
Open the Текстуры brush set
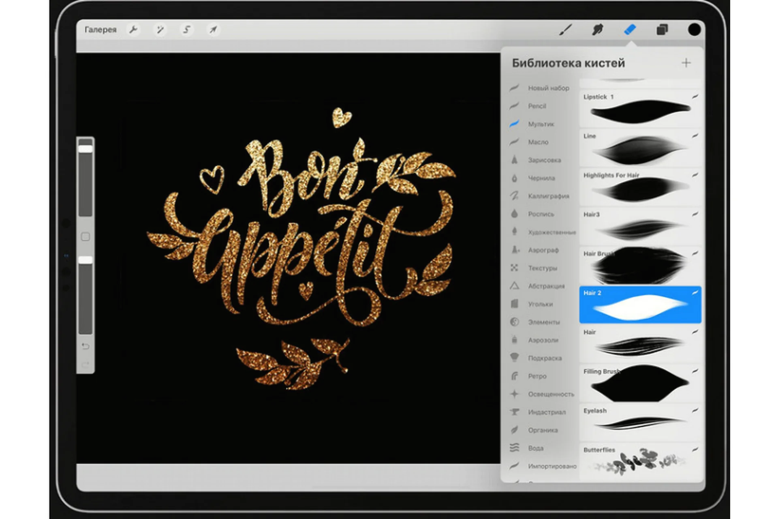tap(542, 268)
